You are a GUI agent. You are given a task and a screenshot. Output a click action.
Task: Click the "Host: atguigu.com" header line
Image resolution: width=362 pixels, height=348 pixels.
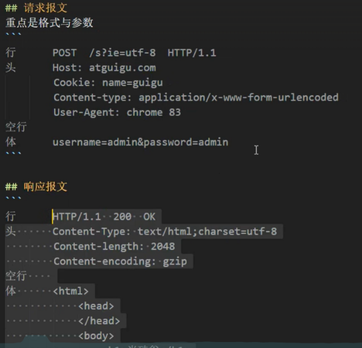pos(104,68)
